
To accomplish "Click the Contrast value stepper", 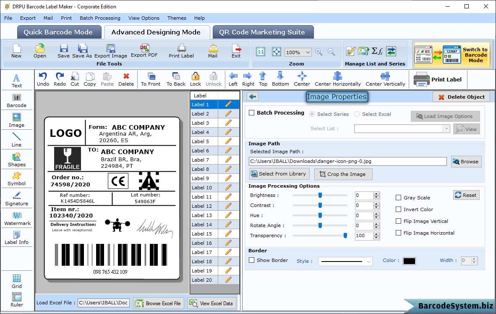I will pos(376,206).
